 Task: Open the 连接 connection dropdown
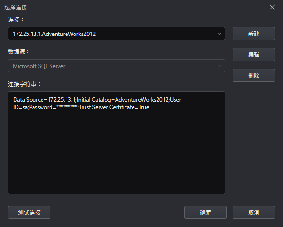pos(117,34)
